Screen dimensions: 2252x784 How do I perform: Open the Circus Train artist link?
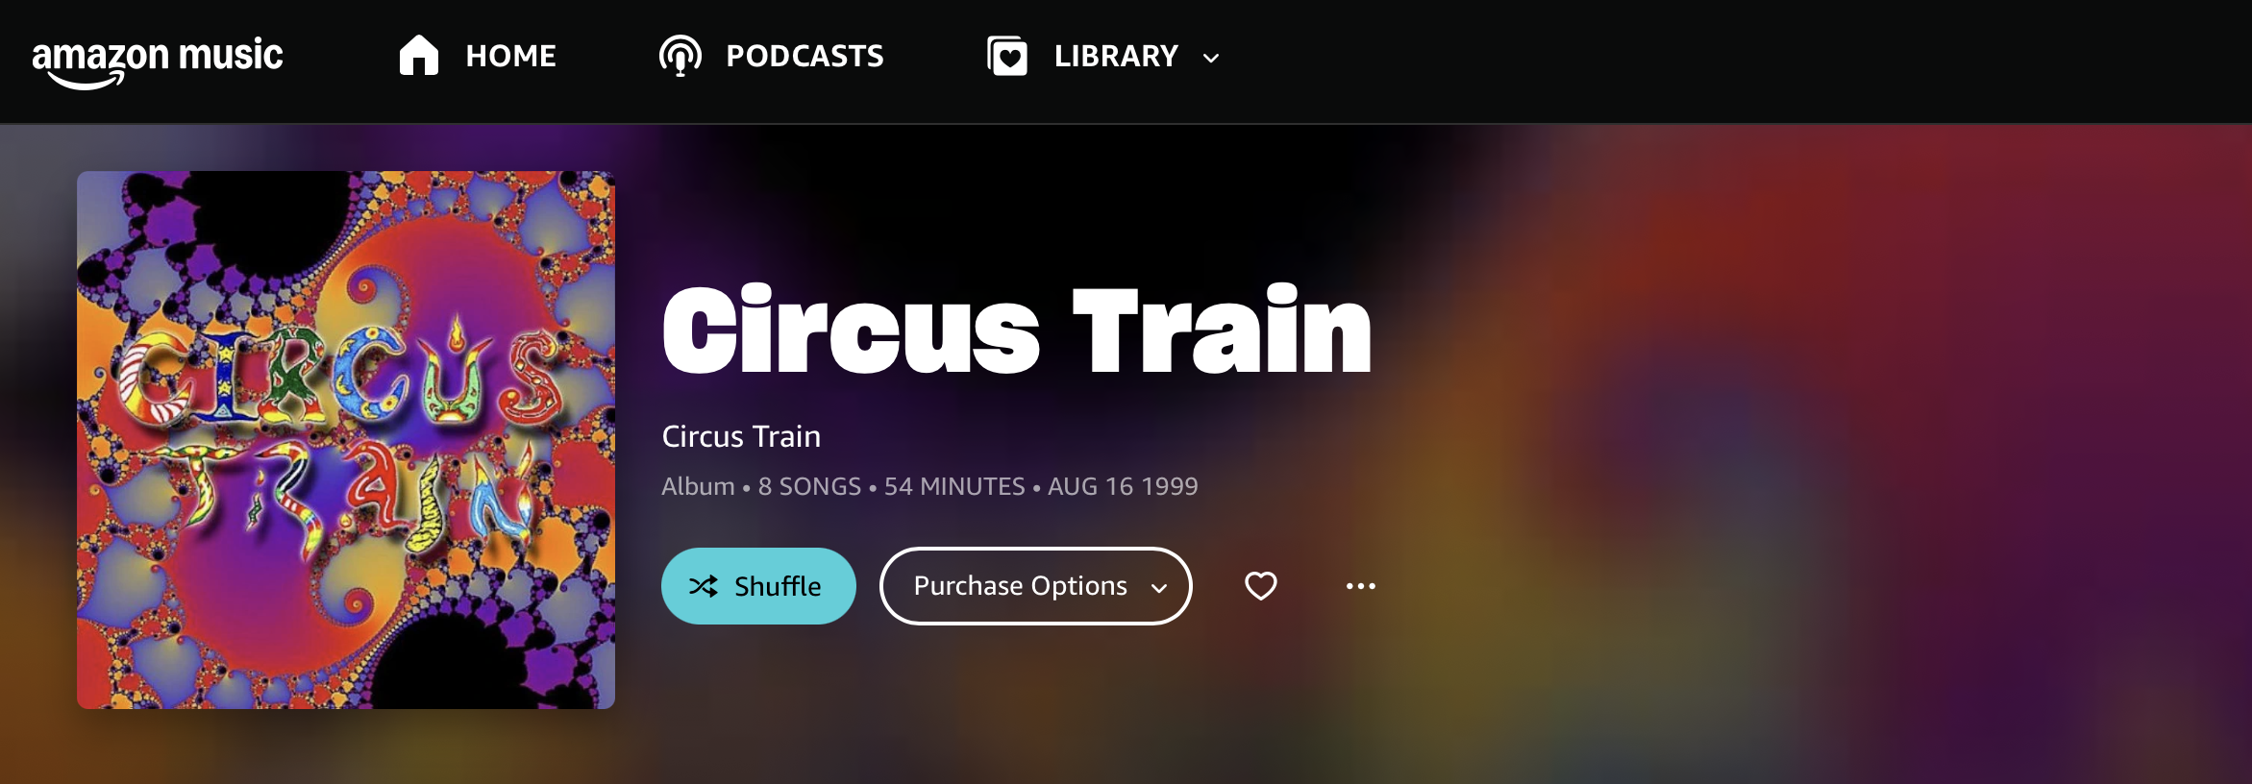click(741, 436)
